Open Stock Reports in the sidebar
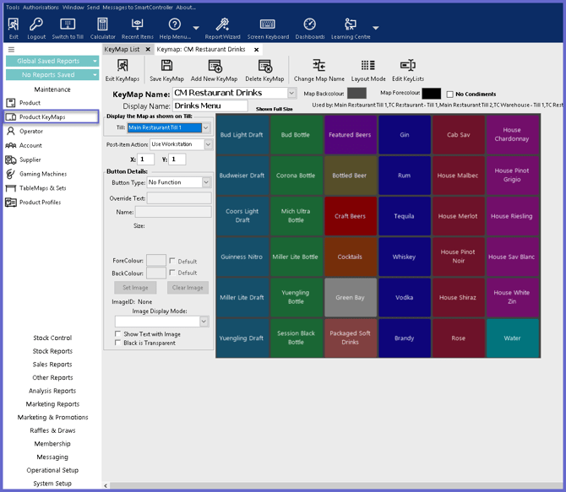566x492 pixels. point(52,351)
